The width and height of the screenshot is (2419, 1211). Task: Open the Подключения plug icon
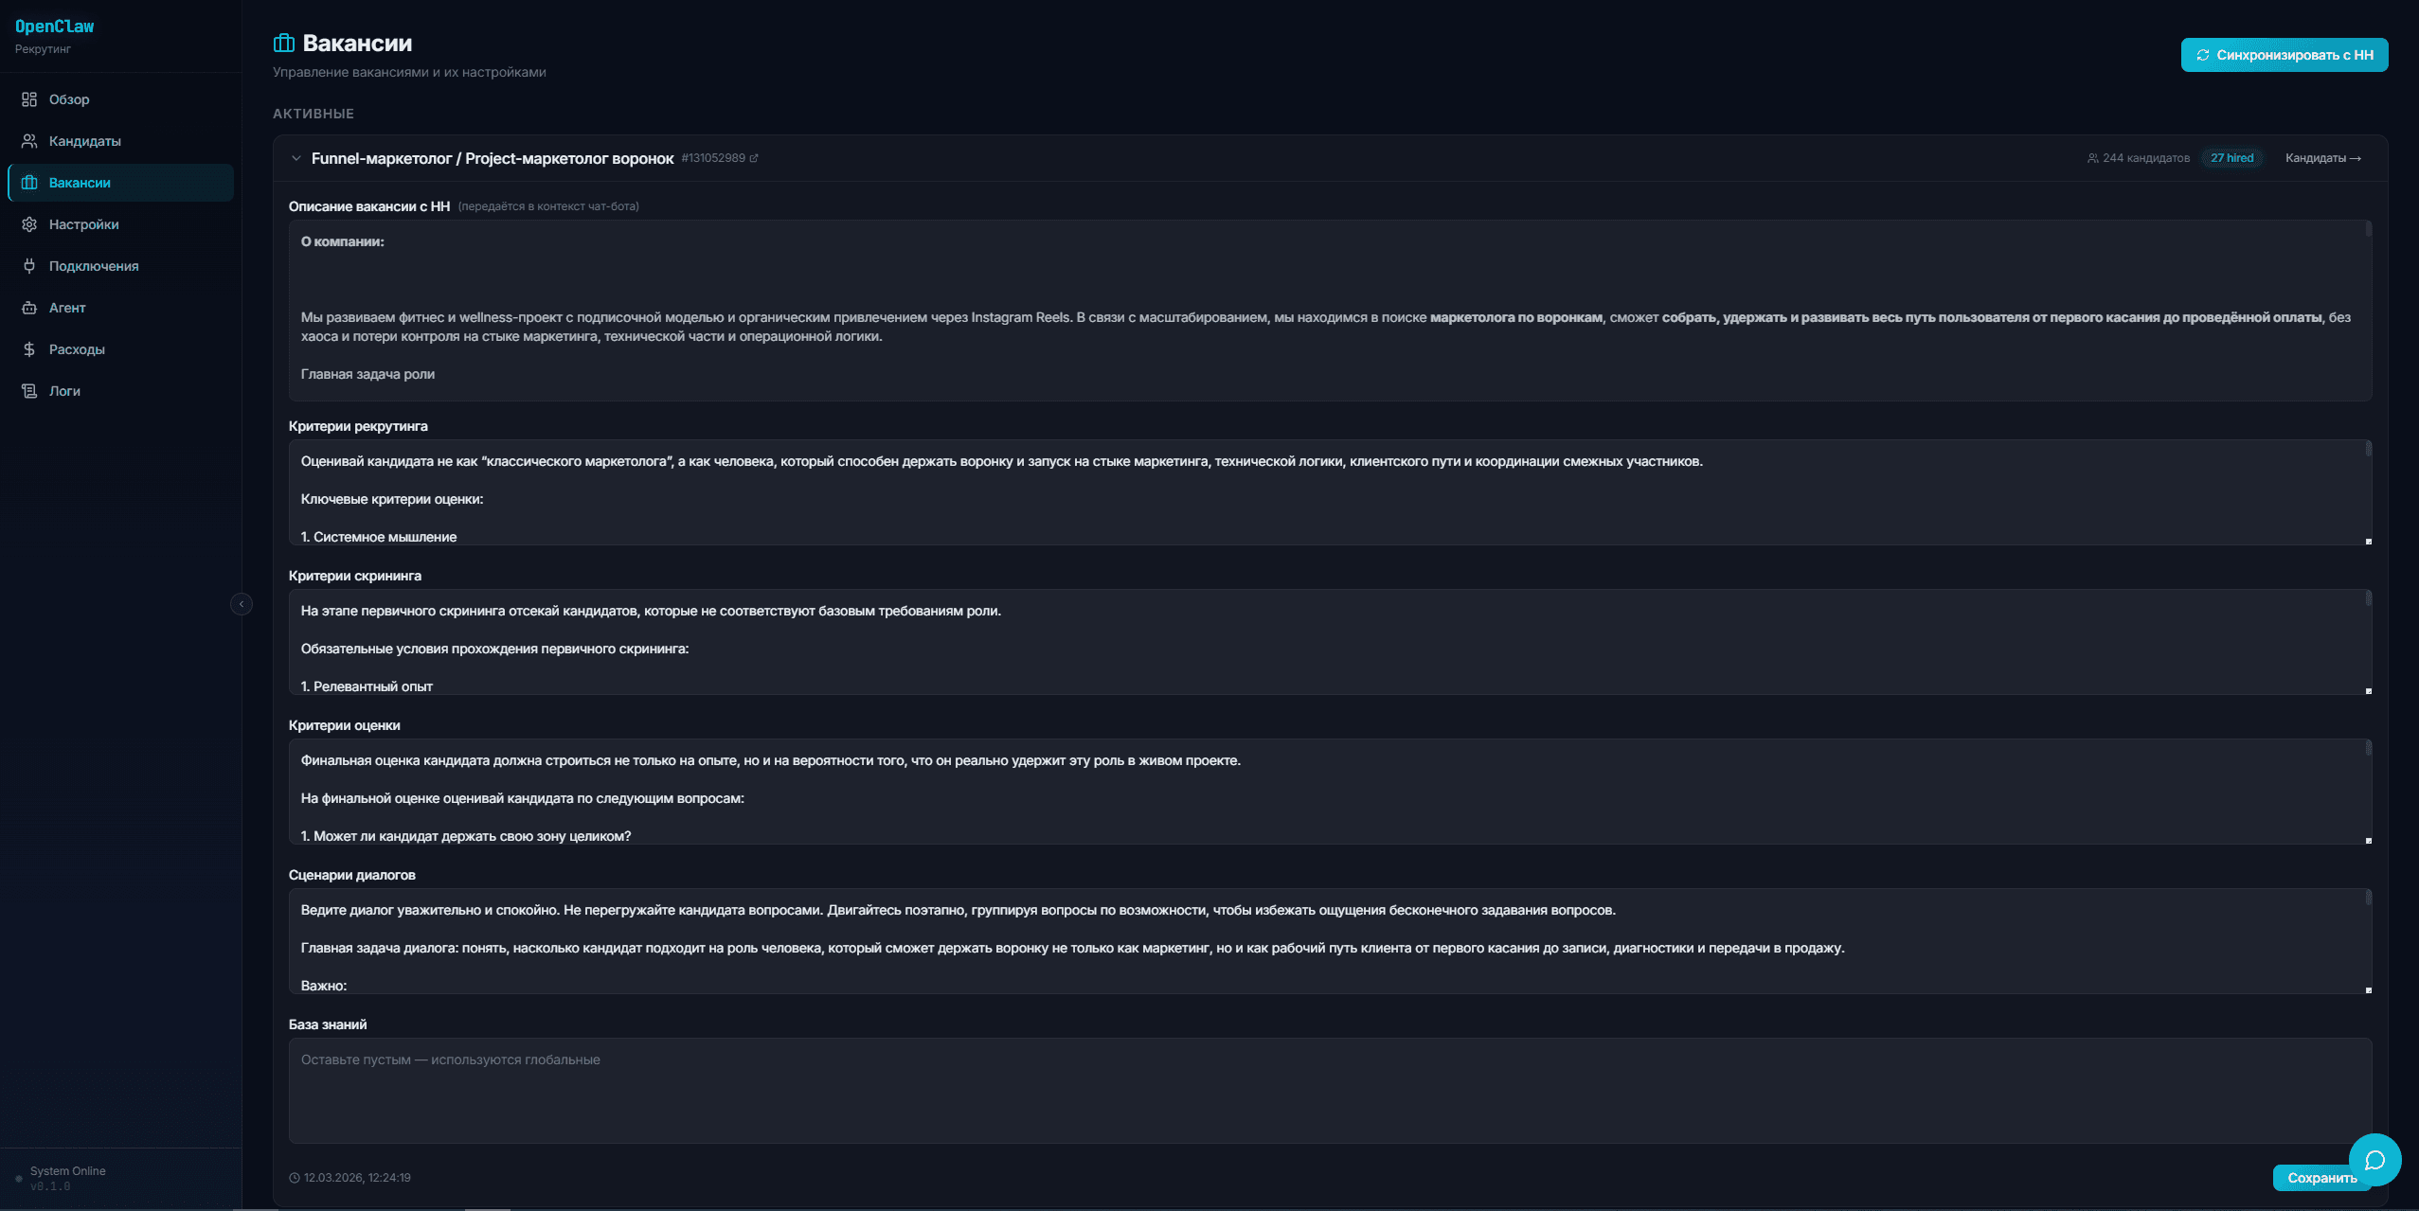(28, 266)
